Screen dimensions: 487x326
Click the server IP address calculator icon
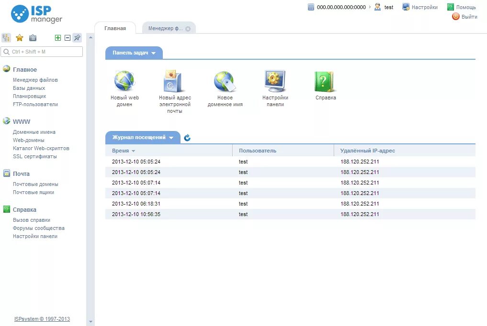[x=311, y=7]
